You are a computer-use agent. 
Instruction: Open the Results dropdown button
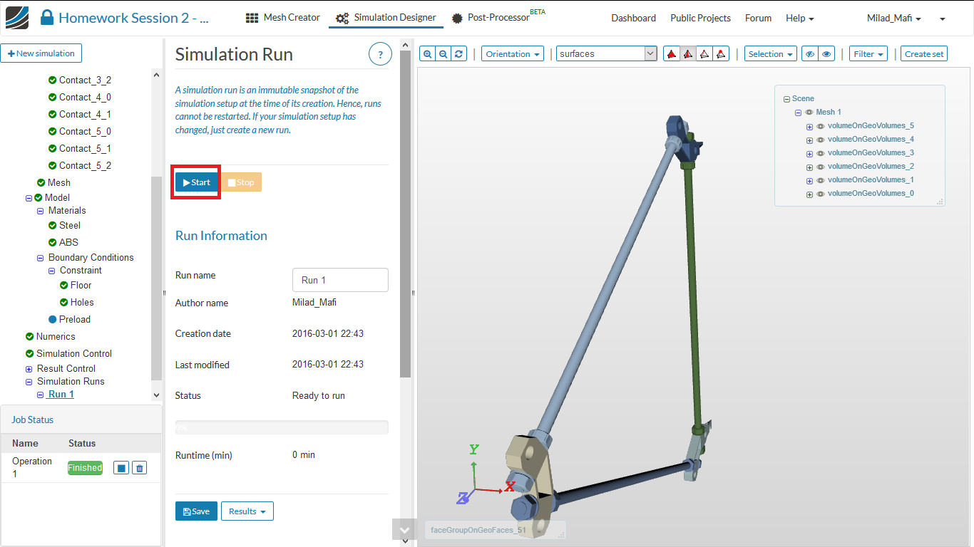(x=247, y=511)
